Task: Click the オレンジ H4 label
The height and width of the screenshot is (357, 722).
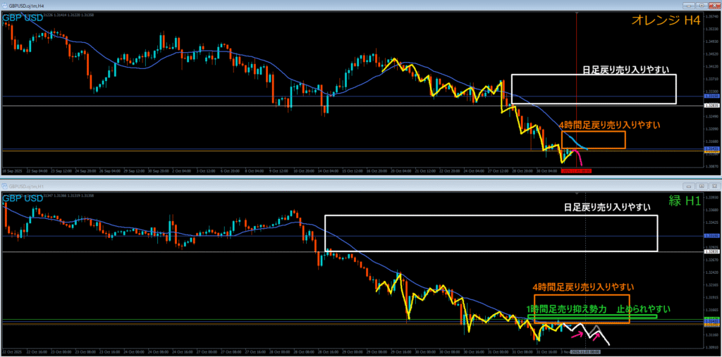Action: tap(666, 22)
